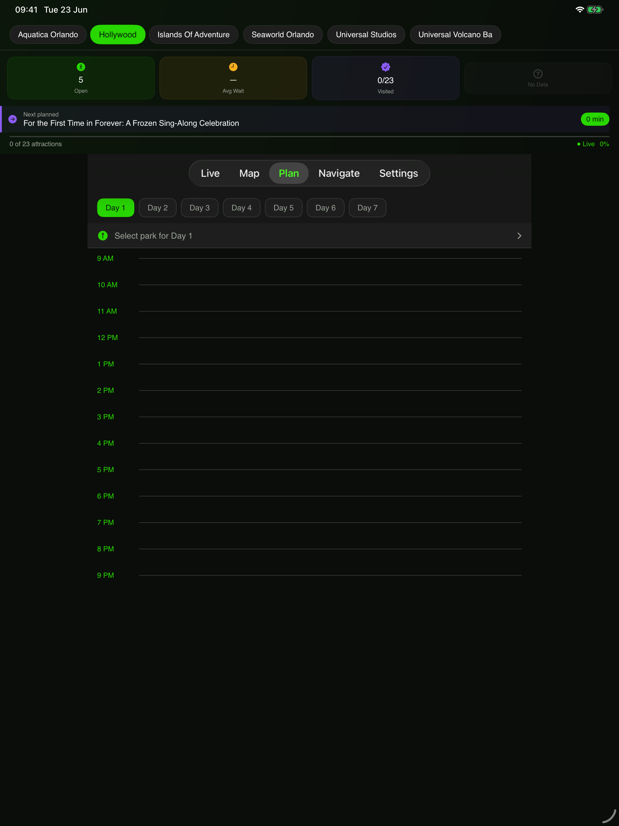Screen dimensions: 619x826
Task: Select the Plan tab
Action: (x=289, y=173)
